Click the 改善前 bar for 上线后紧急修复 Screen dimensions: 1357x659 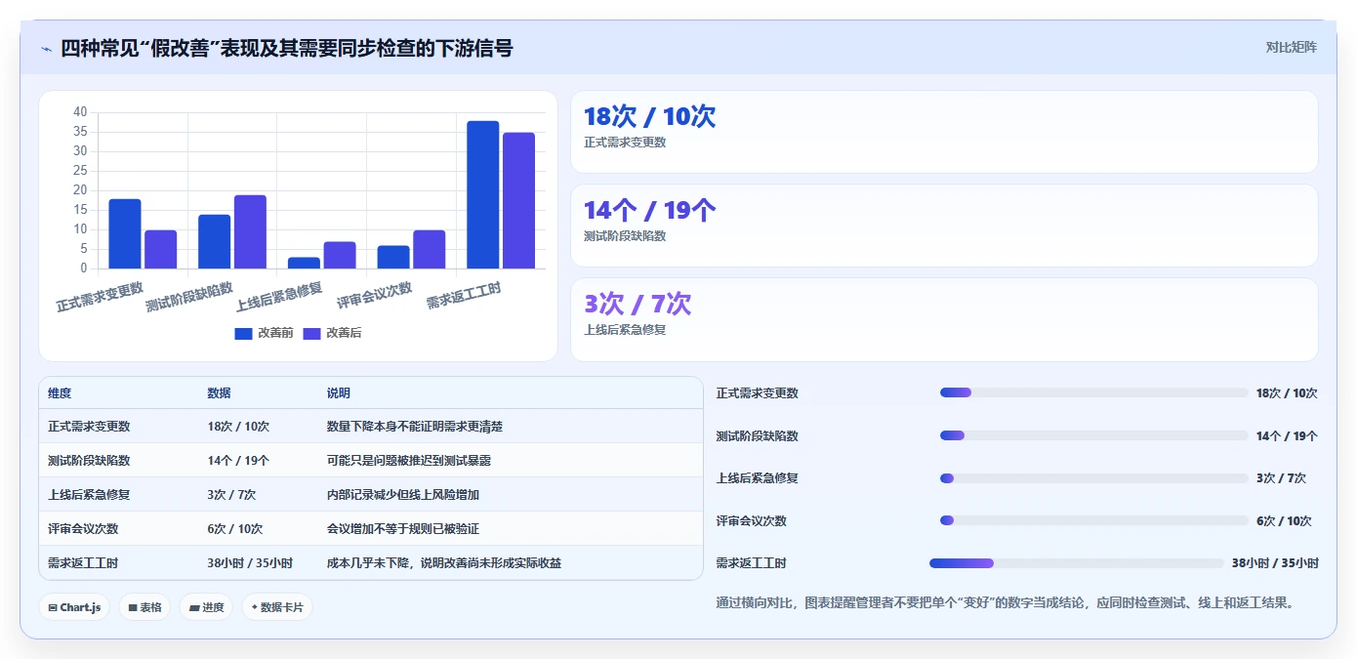(x=304, y=263)
